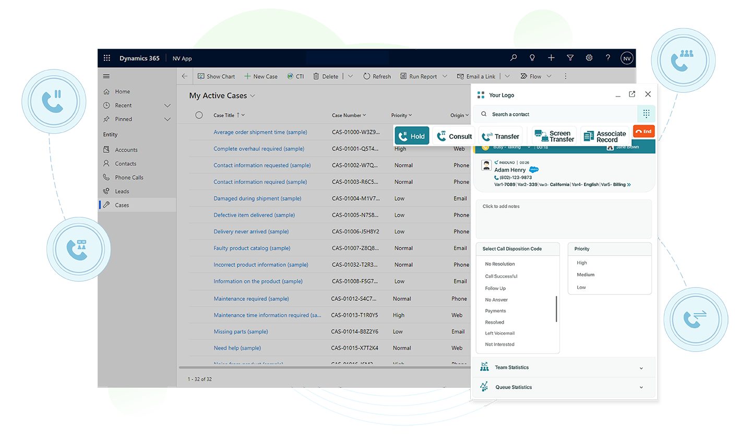Start a Consult call
This screenshot has width=739, height=439.
(454, 136)
